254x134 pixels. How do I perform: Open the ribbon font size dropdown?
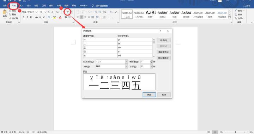(45, 12)
